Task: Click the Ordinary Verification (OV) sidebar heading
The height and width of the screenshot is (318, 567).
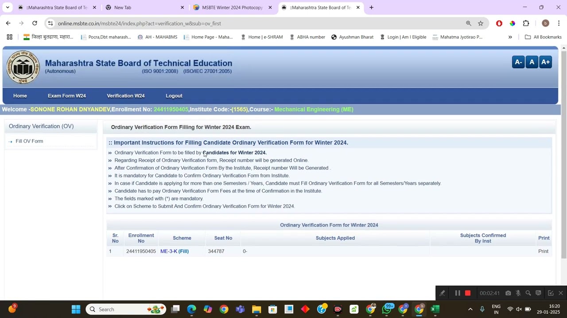Action: (41, 126)
